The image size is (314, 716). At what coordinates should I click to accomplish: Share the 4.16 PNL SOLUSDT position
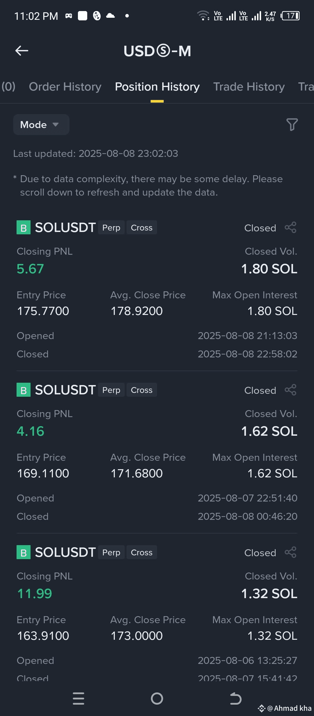290,390
